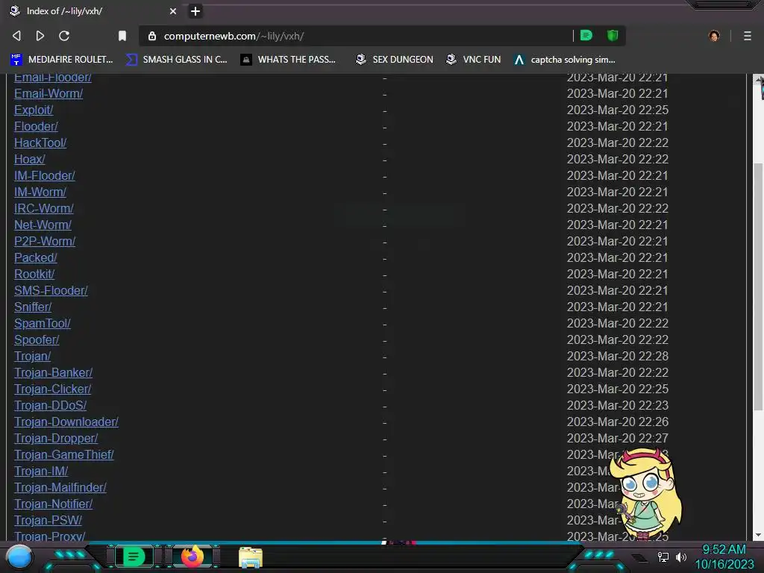Image resolution: width=764 pixels, height=573 pixels.
Task: Reload the page with the refresh icon
Action: click(x=64, y=36)
